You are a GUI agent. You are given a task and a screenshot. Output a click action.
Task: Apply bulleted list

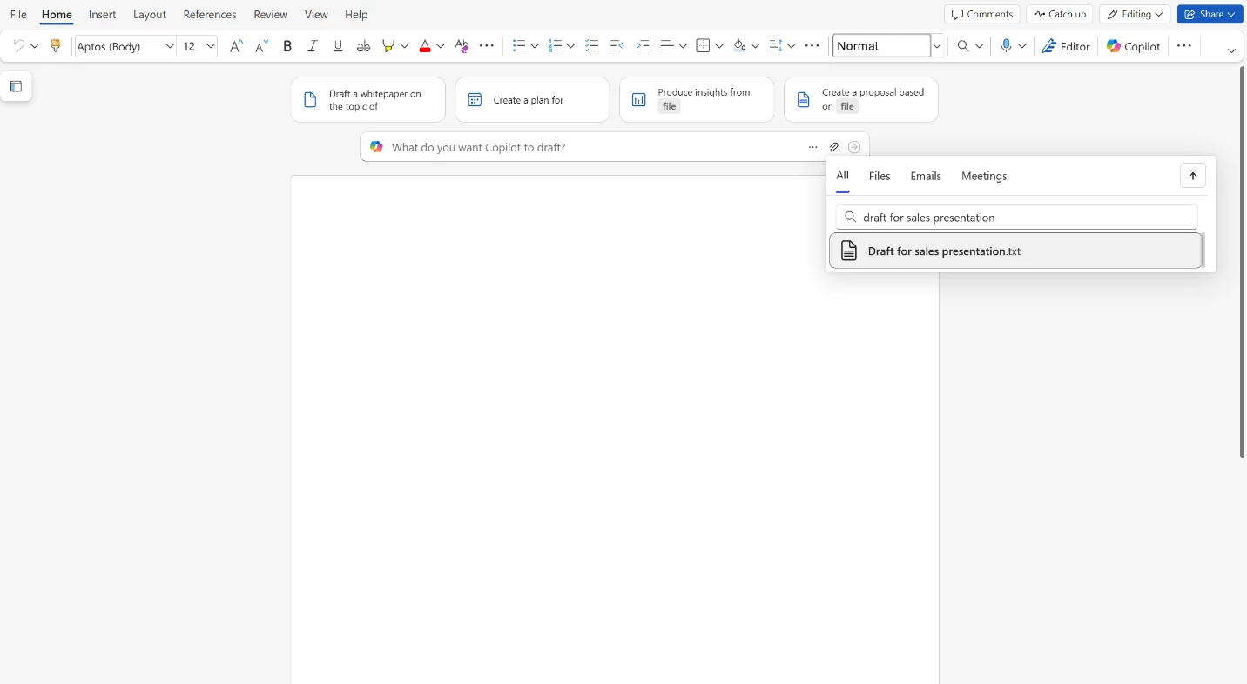[519, 46]
